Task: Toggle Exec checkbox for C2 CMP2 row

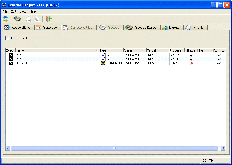Action: coord(11,55)
